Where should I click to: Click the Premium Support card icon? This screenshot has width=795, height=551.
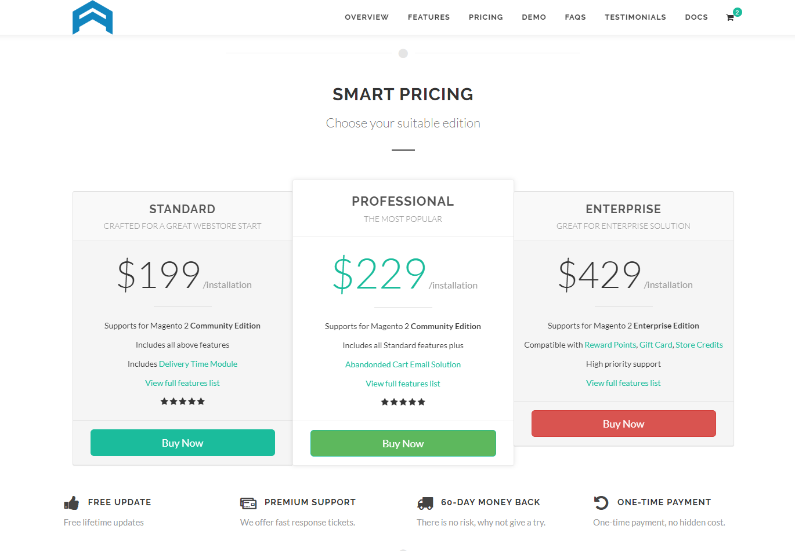tap(248, 503)
